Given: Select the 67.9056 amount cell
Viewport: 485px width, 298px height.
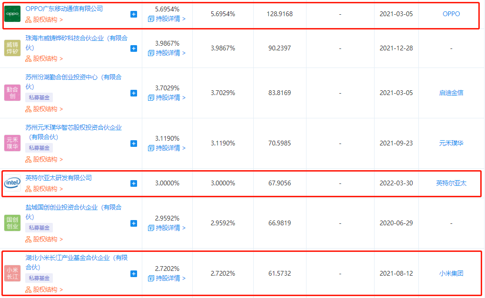Looking at the screenshot, I should click(x=279, y=183).
